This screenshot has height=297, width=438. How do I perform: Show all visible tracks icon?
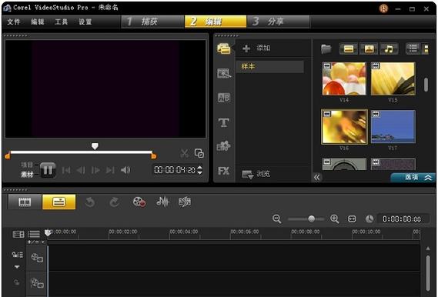tap(18, 234)
